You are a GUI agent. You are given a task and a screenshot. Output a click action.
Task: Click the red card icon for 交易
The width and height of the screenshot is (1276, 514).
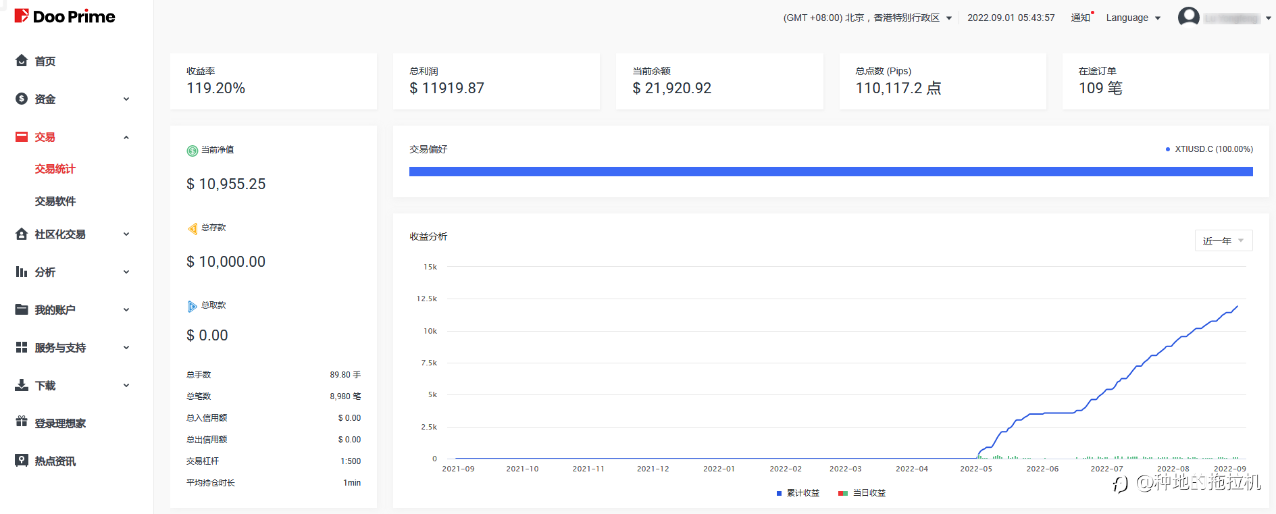click(x=22, y=137)
